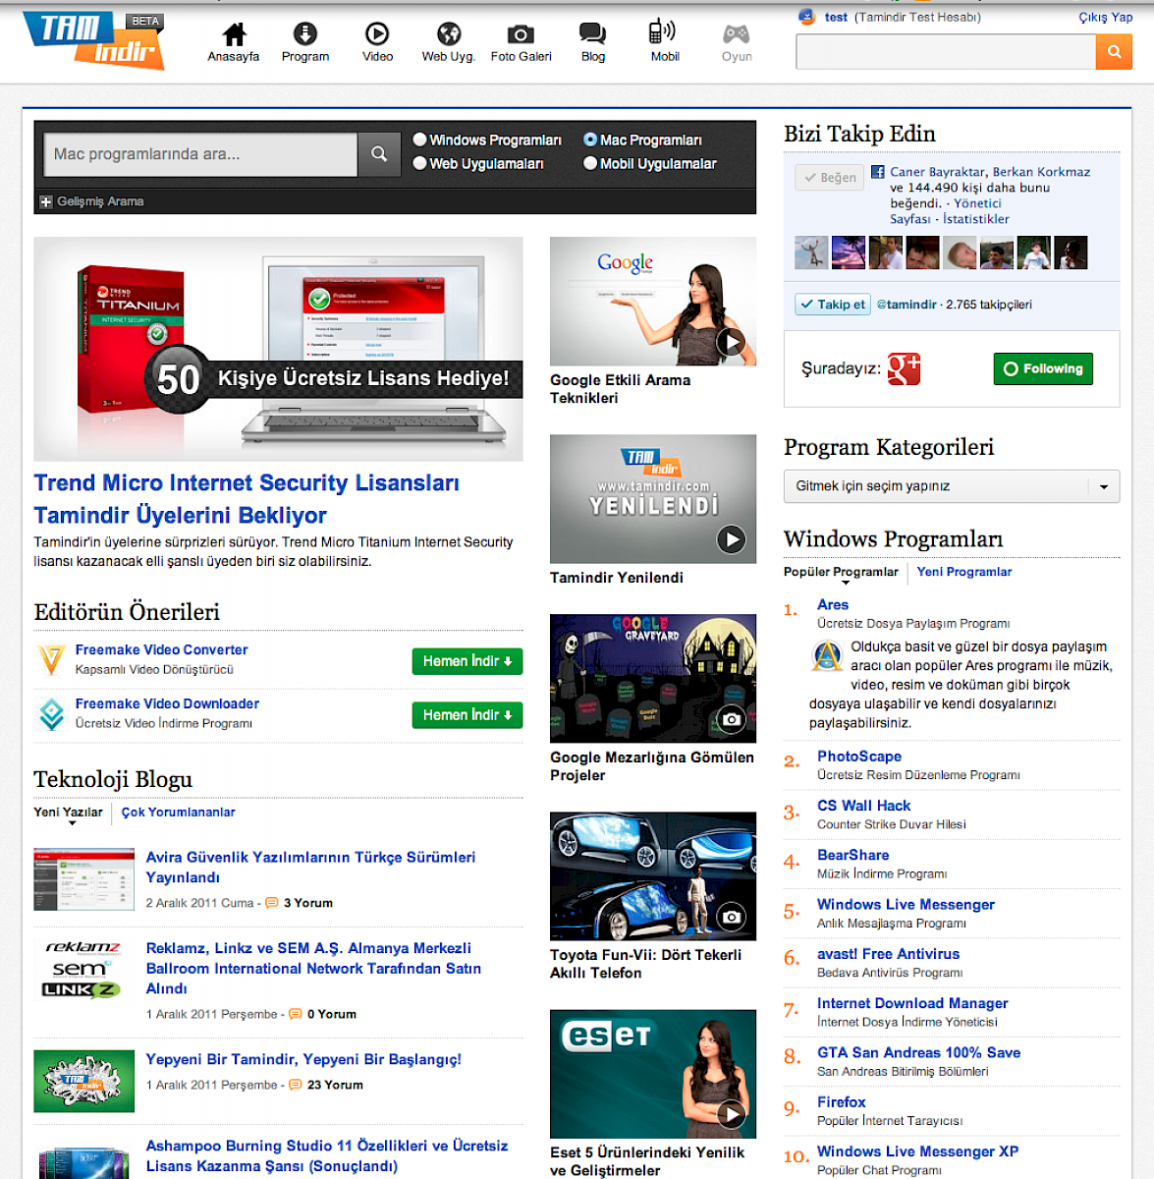Click Hemen İndir for Freemake Video Converter
The width and height of the screenshot is (1154, 1179).
[x=467, y=661]
